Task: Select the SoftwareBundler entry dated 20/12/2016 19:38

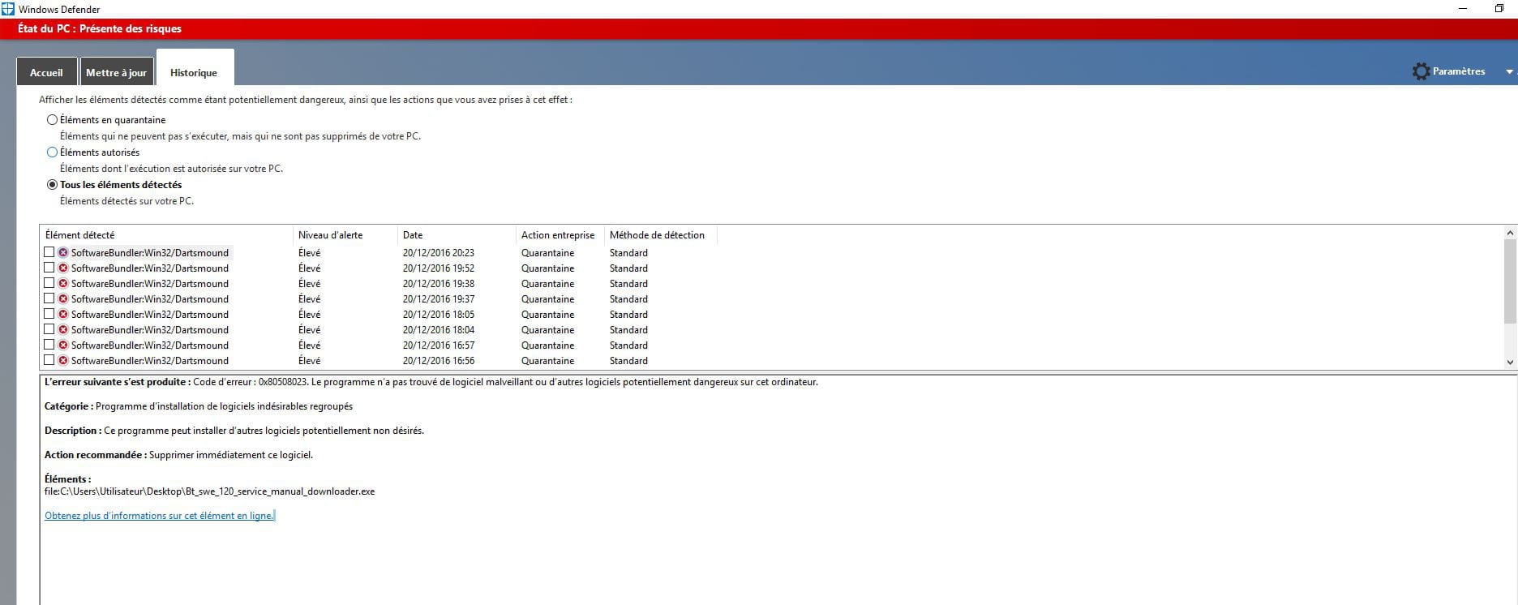Action: tap(150, 284)
